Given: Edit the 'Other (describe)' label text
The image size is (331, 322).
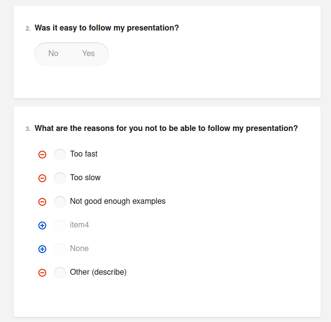Looking at the screenshot, I should pos(98,272).
